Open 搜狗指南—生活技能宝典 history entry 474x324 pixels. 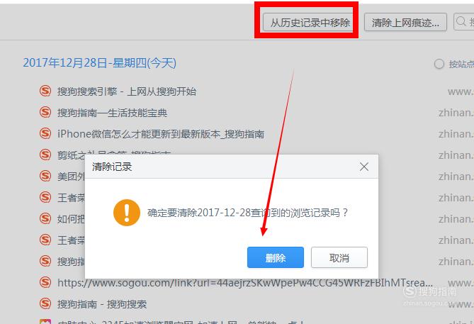[x=112, y=113]
